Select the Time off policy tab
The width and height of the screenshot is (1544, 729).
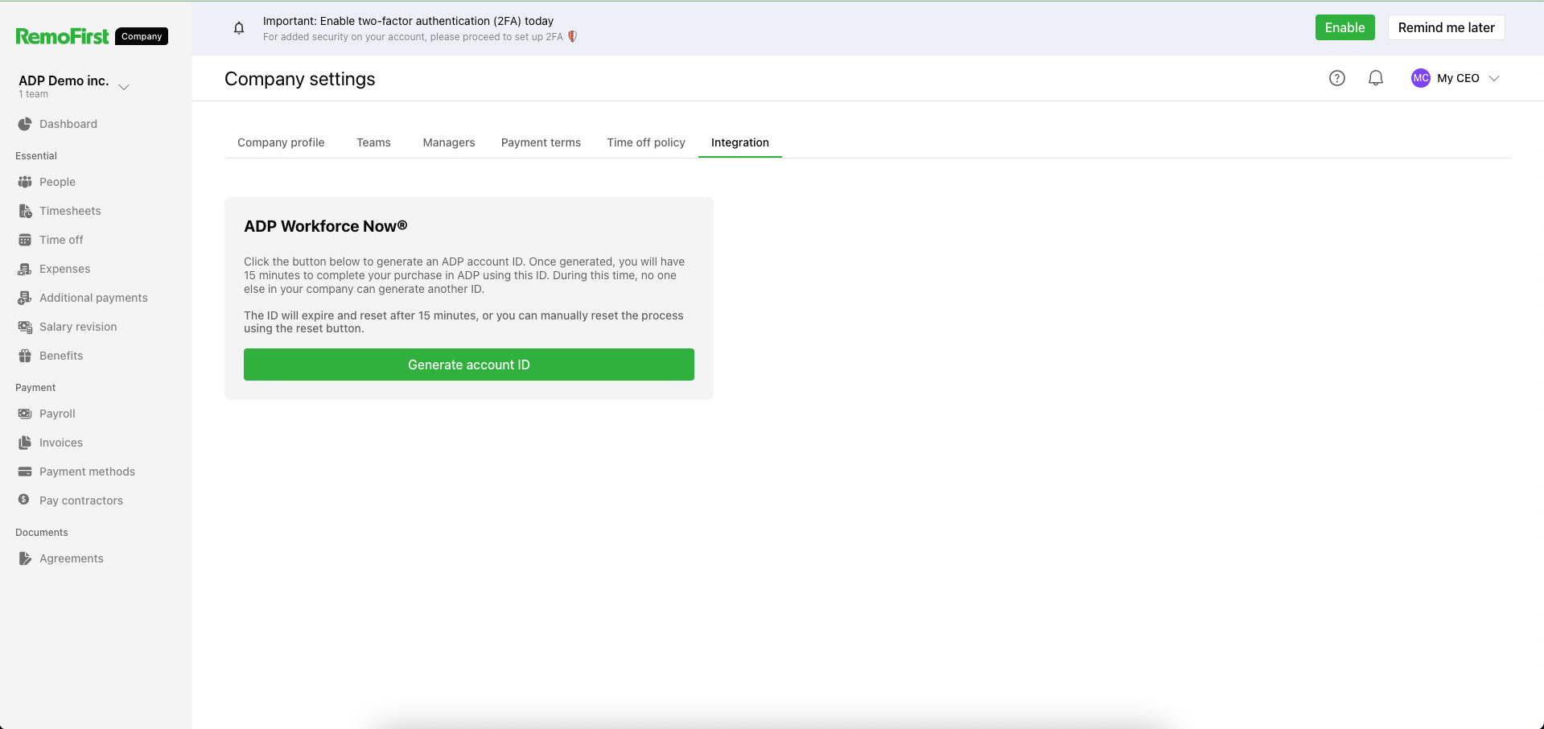(646, 142)
